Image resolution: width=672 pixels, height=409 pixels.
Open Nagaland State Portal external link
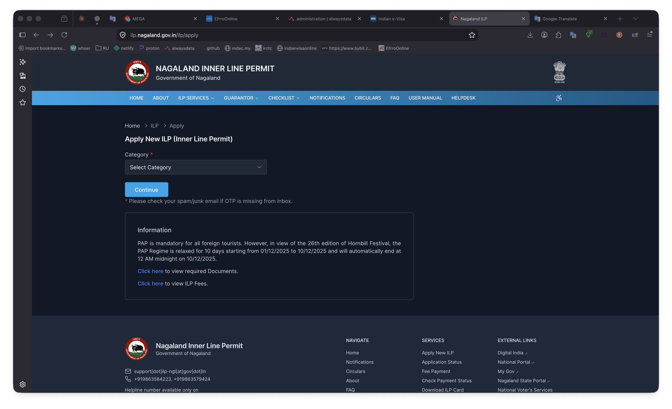(524, 381)
